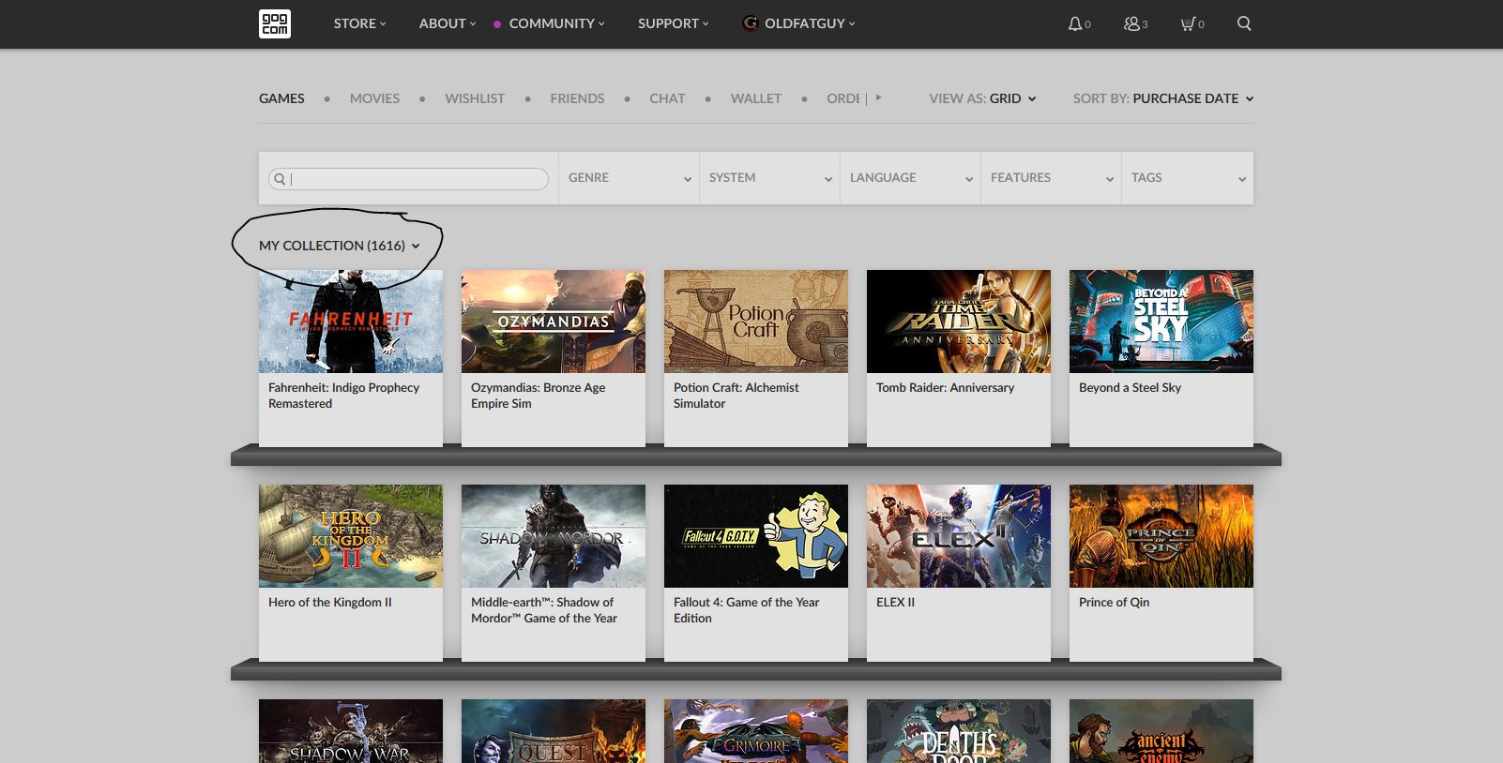Click the 'Prince of Qin' title text

[1114, 602]
